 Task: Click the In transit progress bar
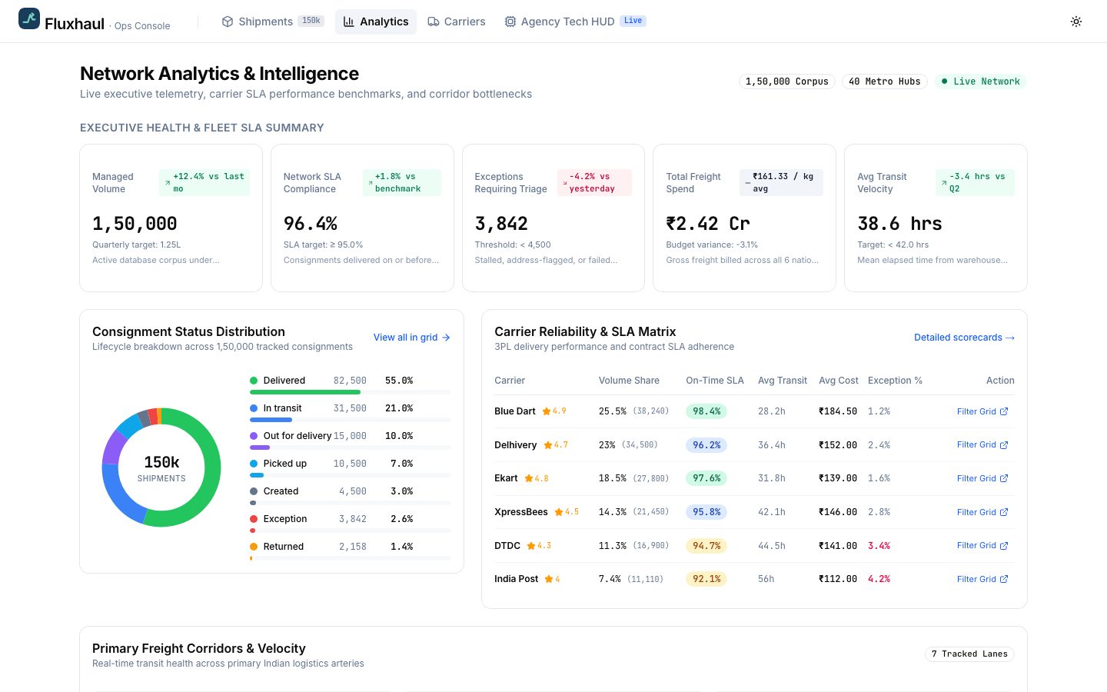pyautogui.click(x=351, y=420)
